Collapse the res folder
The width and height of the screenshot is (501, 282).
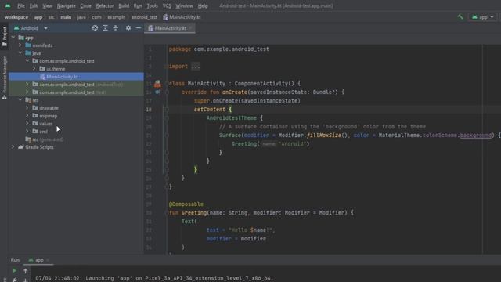click(x=20, y=100)
